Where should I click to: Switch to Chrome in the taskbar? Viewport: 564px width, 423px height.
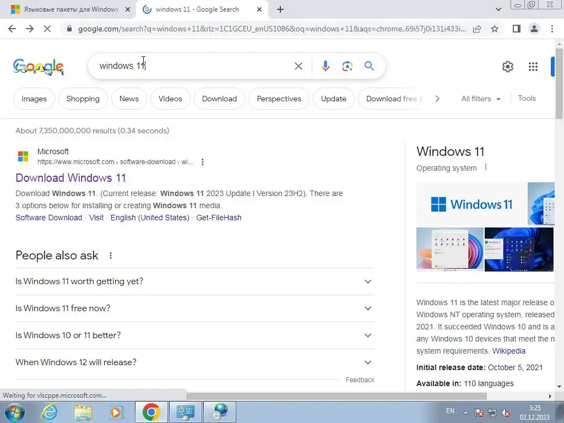[x=151, y=412]
